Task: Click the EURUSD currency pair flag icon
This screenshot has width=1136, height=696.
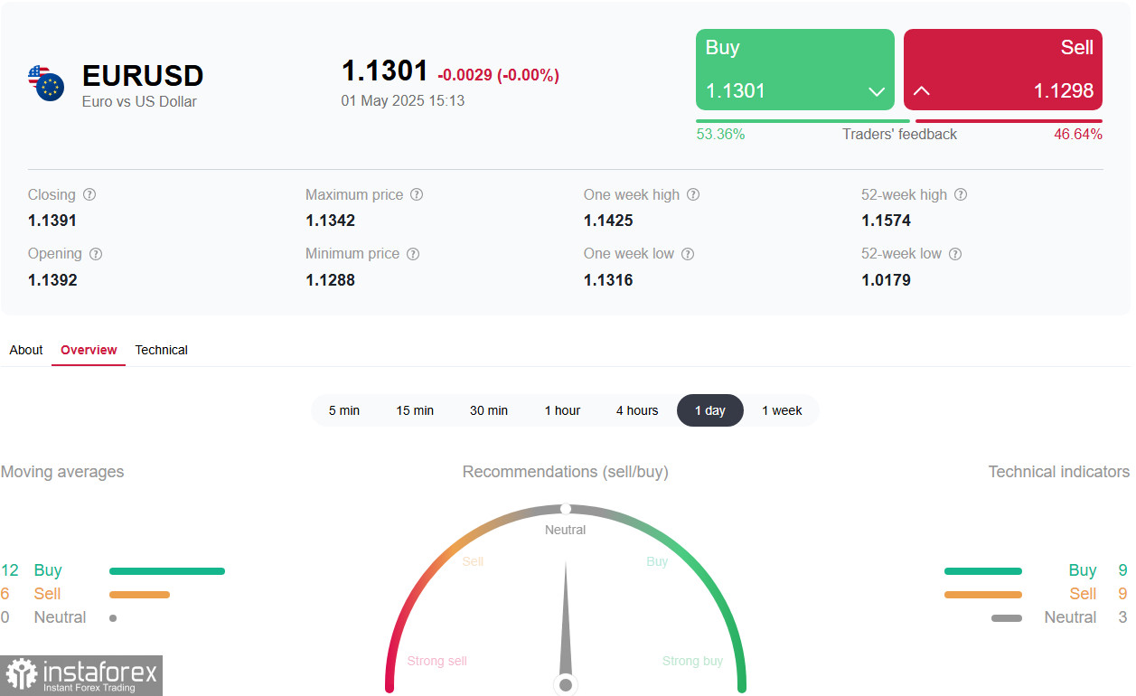Action: [46, 82]
